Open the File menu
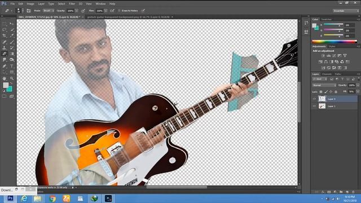361x203 pixels. tap(12, 4)
